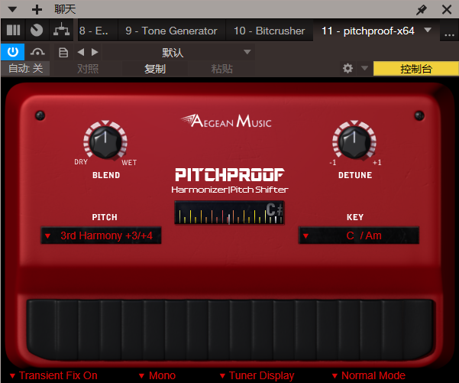Toggle automation 自动: 关 button
459x383 pixels.
(x=25, y=69)
